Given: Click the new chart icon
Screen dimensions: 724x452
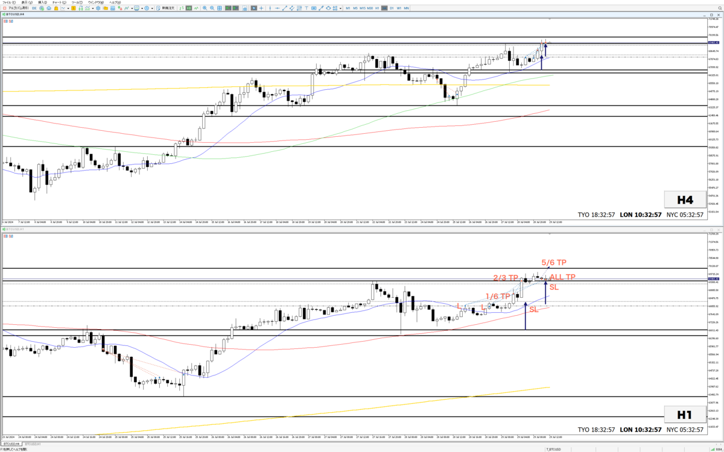Looking at the screenshot, I should point(63,8).
